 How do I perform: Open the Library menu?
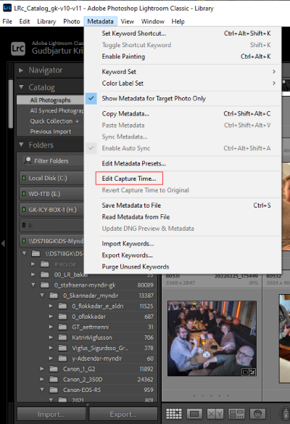pos(46,21)
